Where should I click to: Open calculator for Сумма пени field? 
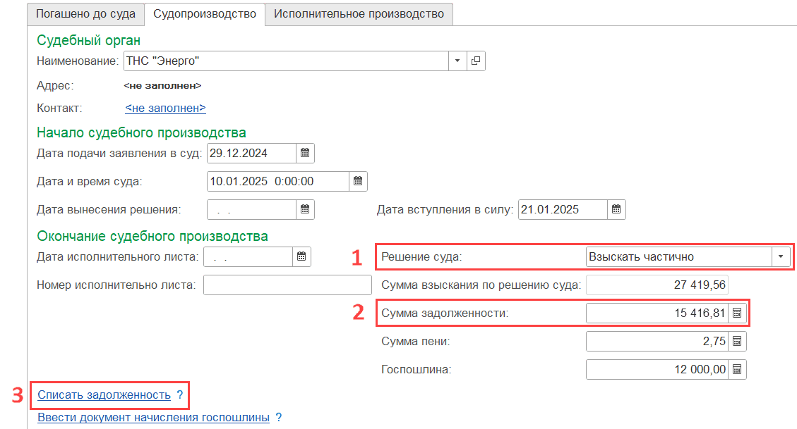tap(737, 341)
